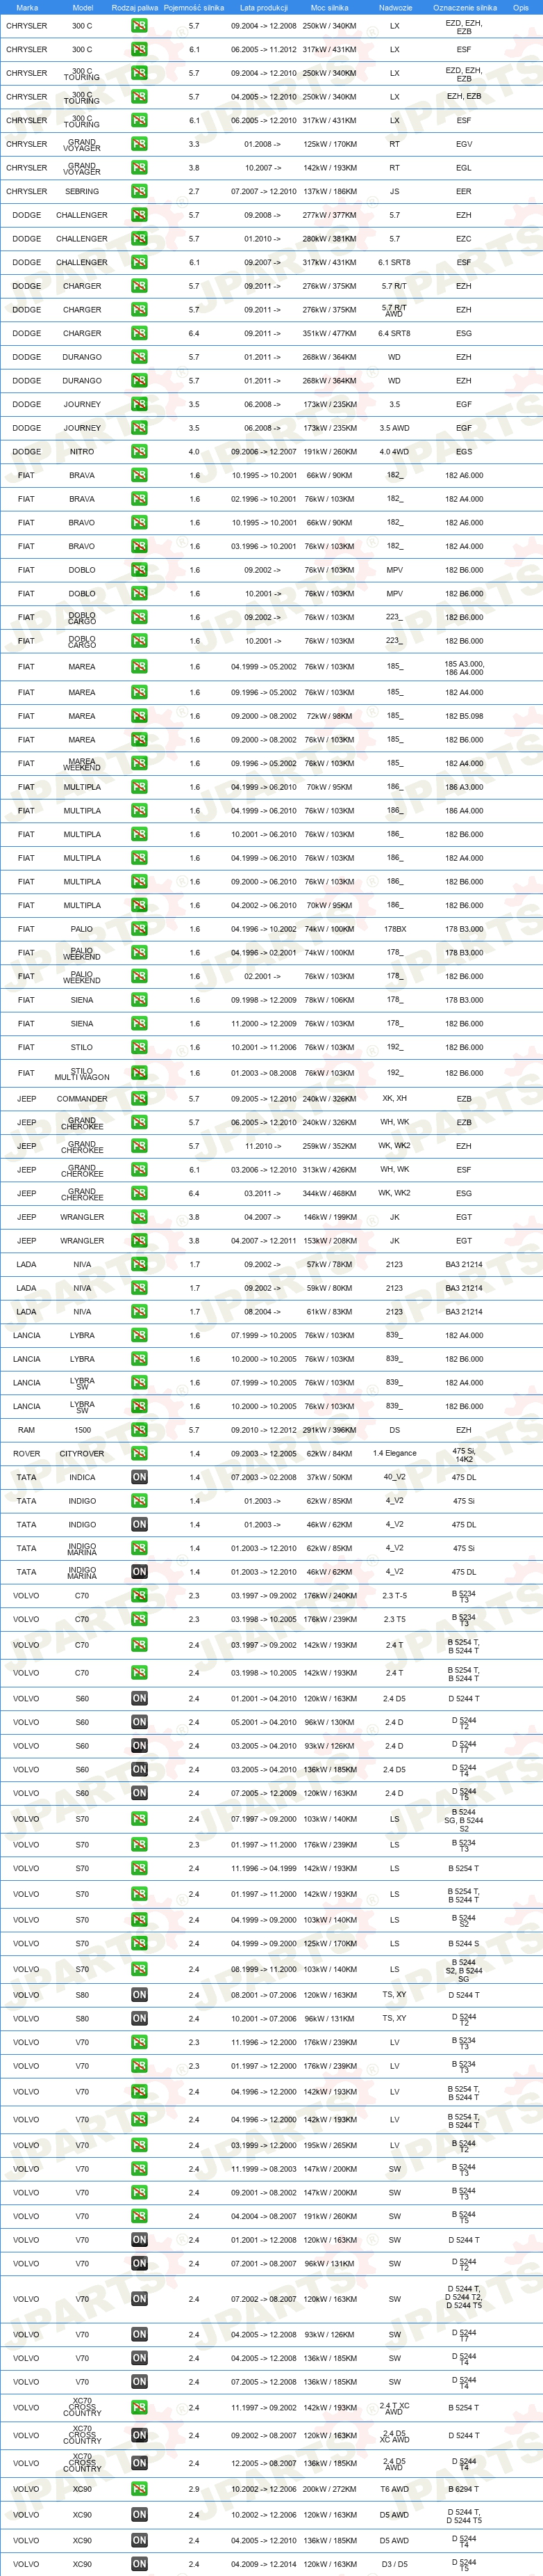The image size is (543, 2576).
Task: Click PB icon for Chrysler Grand Voyager 3.3
Action: (x=139, y=144)
